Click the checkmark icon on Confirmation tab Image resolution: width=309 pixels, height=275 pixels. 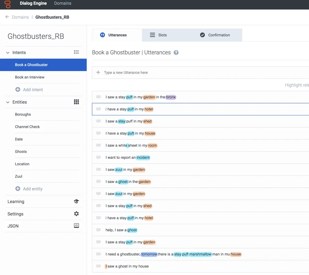[x=202, y=35]
